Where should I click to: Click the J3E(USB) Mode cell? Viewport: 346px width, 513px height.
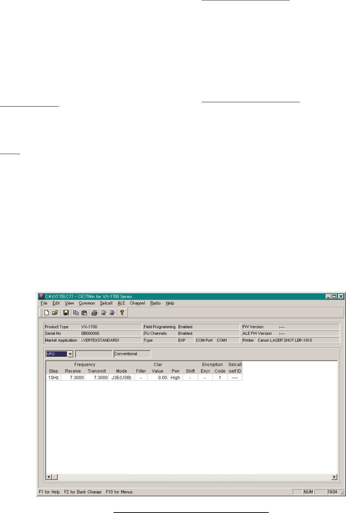point(121,377)
